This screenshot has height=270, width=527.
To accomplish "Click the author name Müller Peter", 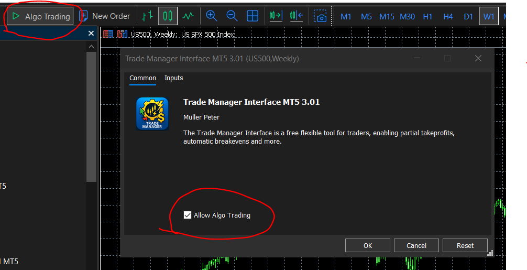I will 201,117.
